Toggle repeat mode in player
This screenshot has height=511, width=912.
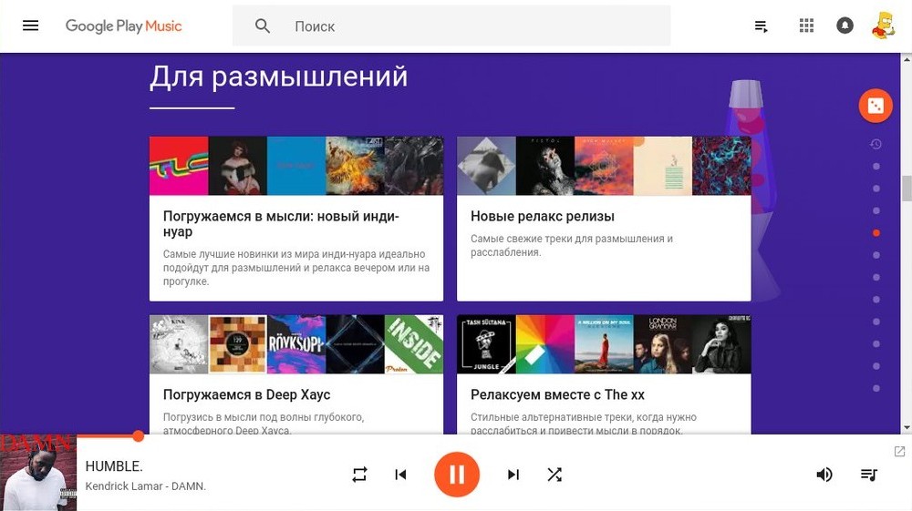pyautogui.click(x=359, y=475)
